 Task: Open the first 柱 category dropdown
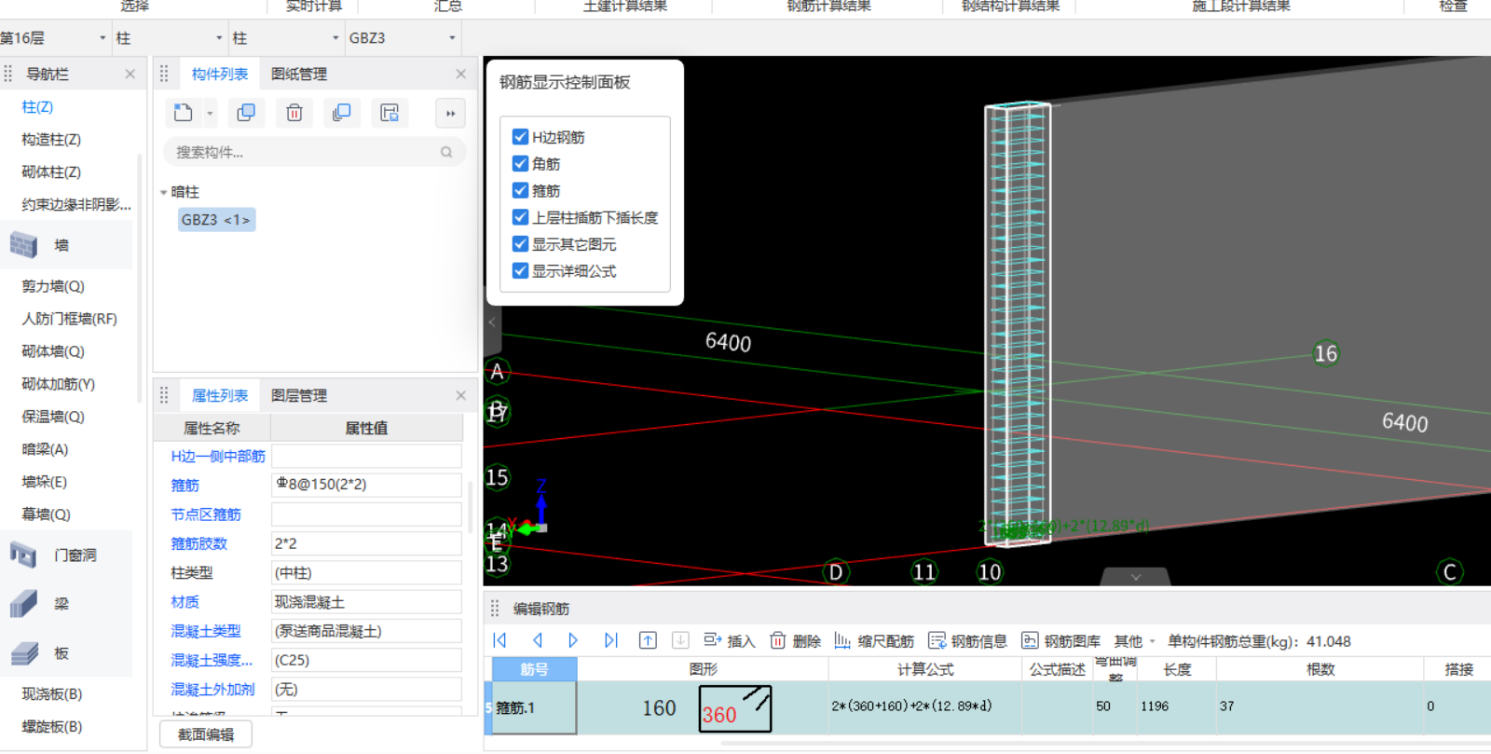coord(219,38)
